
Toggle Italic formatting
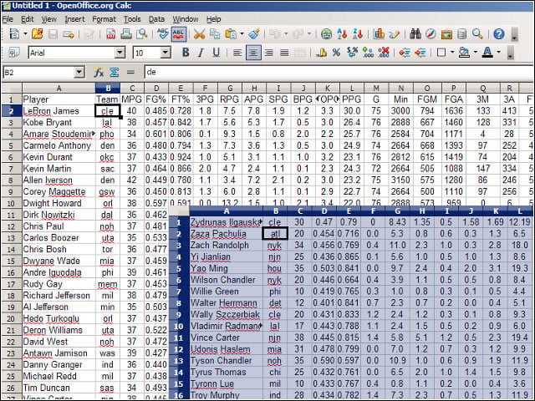(201, 53)
